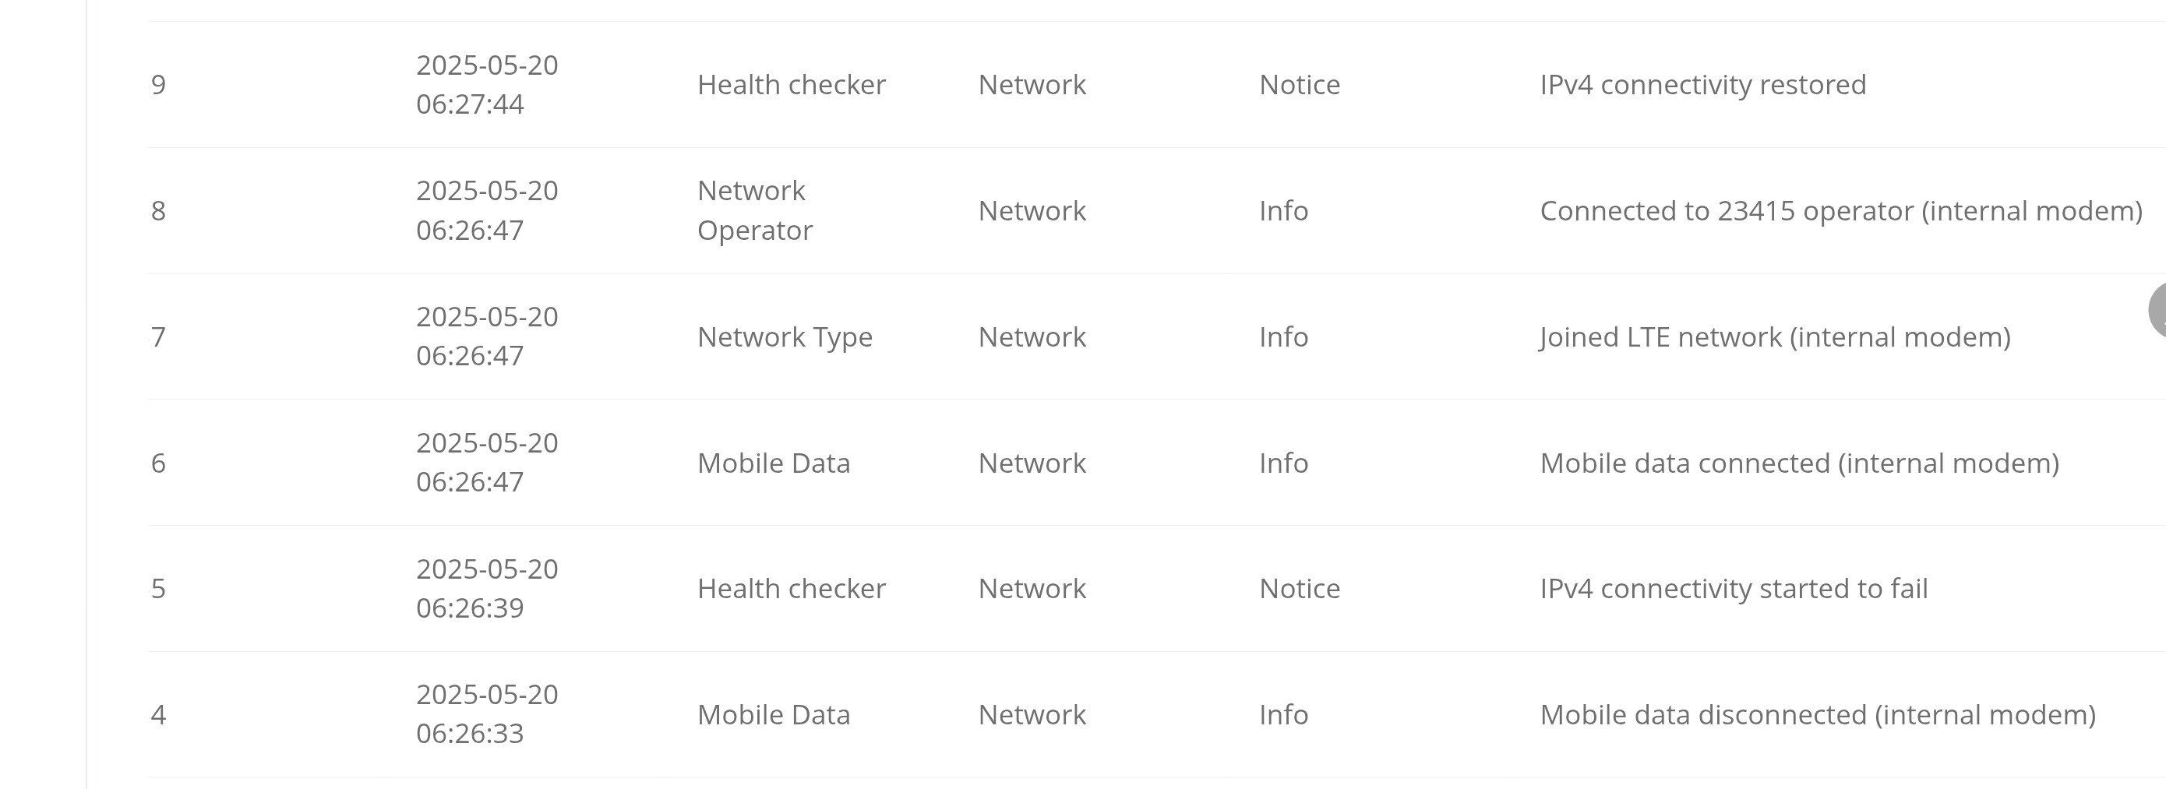Viewport: 2166px width, 789px height.
Task: Select Health checker in row 5
Action: coord(792,588)
